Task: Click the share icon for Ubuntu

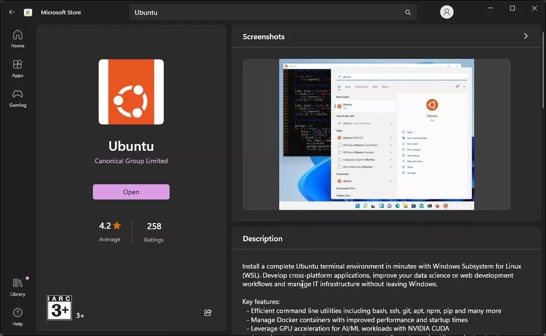Action: click(208, 313)
